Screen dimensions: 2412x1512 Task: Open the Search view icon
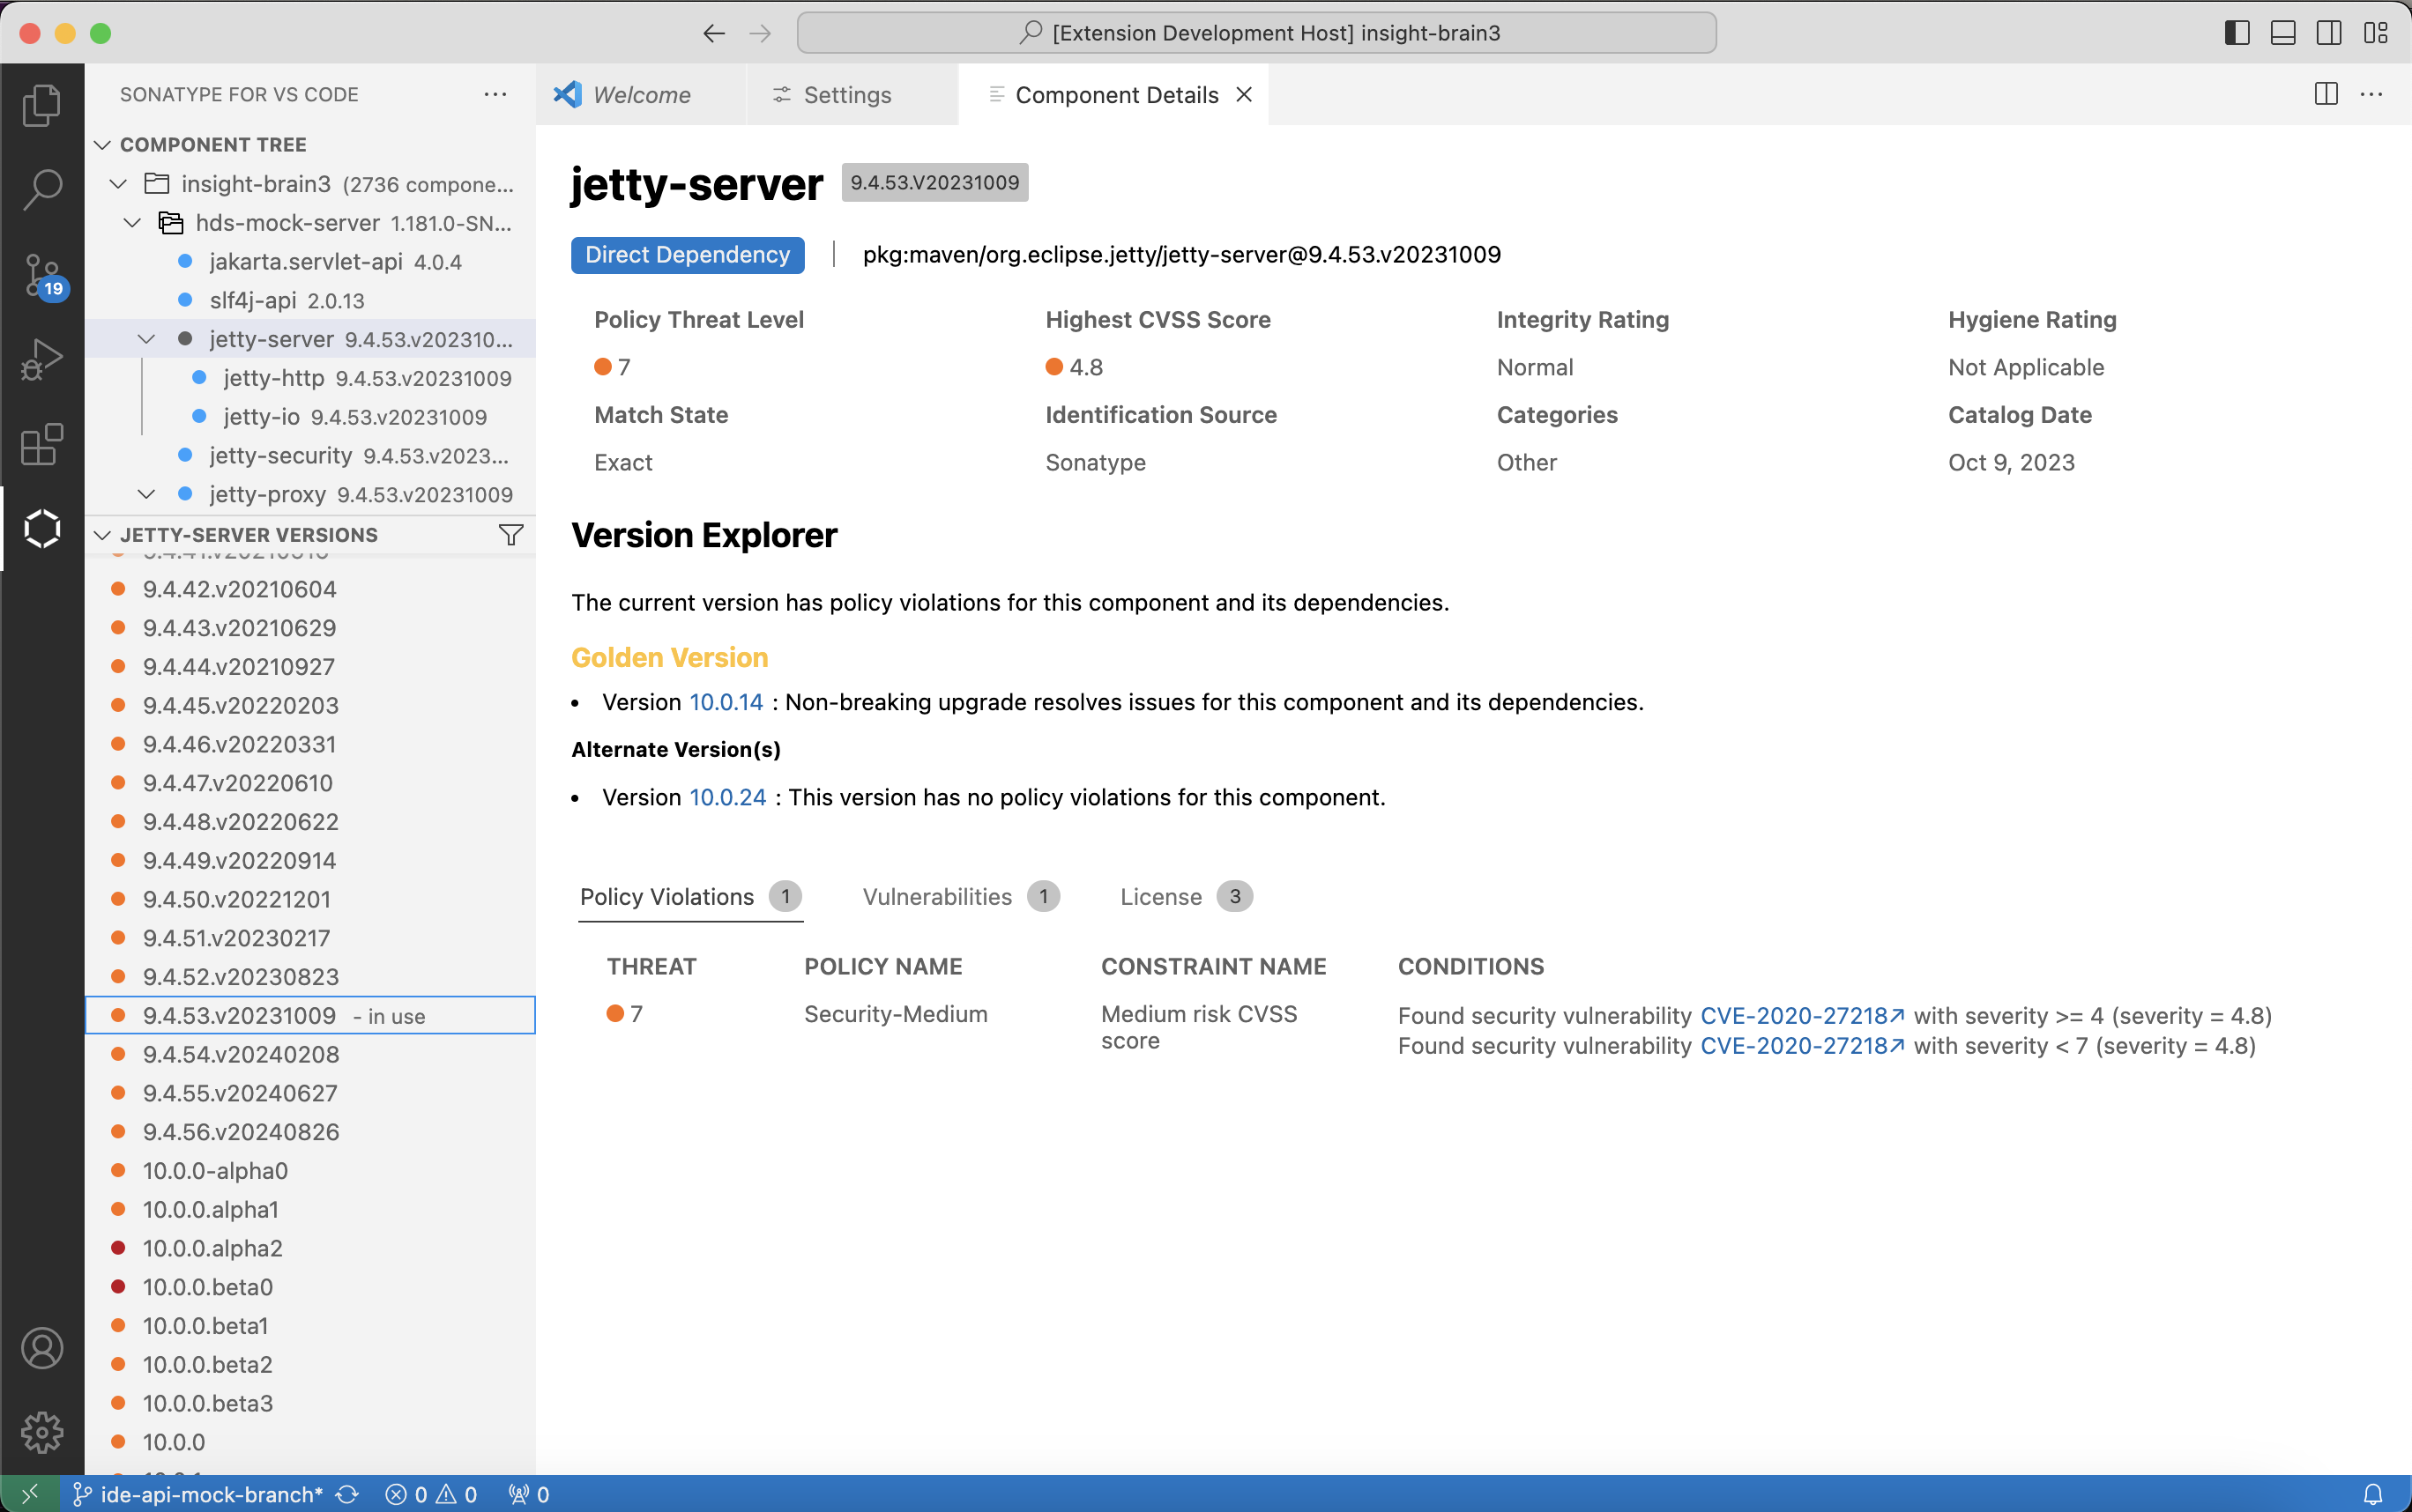coord(42,189)
